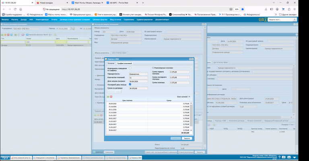Delete a payment schedule row (red icon)
The image size is (309, 161).
coord(111,97)
